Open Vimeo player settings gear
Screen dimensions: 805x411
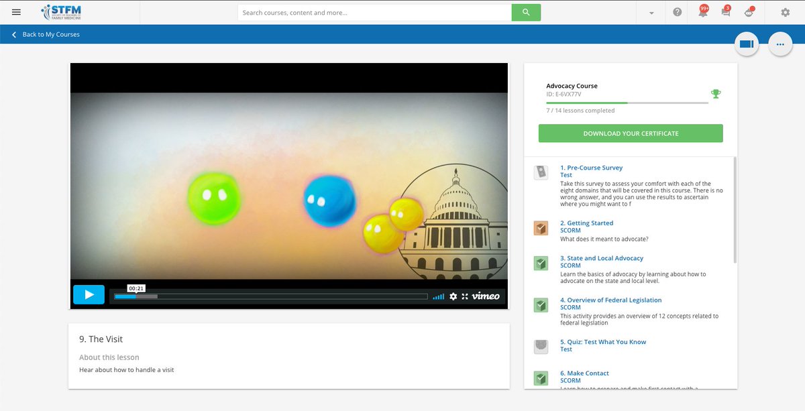(x=453, y=296)
